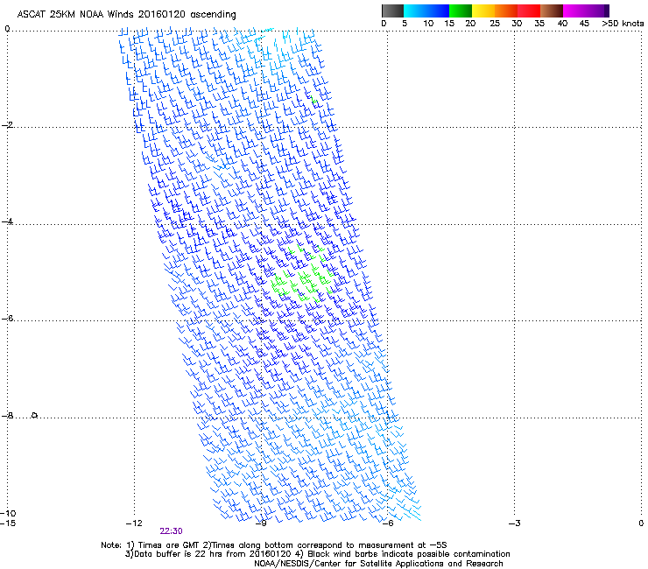648x569 pixels.
Task: Click the longitude label '-9'
Action: click(x=261, y=523)
